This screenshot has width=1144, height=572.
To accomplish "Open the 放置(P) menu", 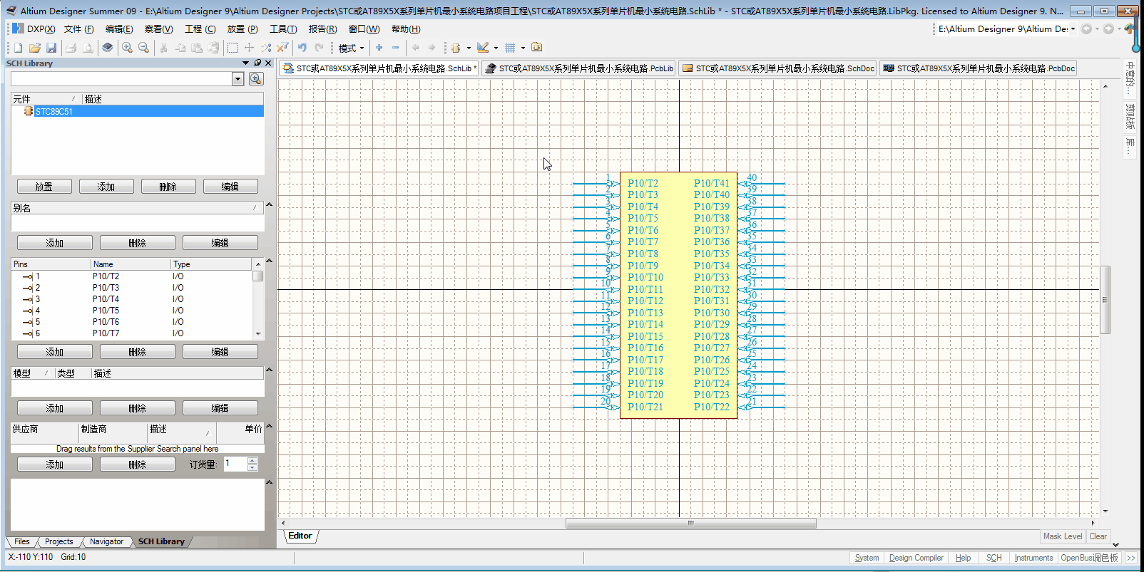I will click(x=242, y=29).
